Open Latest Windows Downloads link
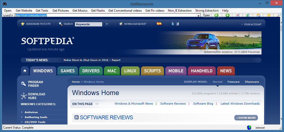Image resolution: width=284 pixels, height=132 pixels. coord(240,104)
